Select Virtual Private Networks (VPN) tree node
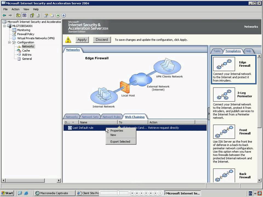This screenshot has width=263, height=197. point(36,38)
